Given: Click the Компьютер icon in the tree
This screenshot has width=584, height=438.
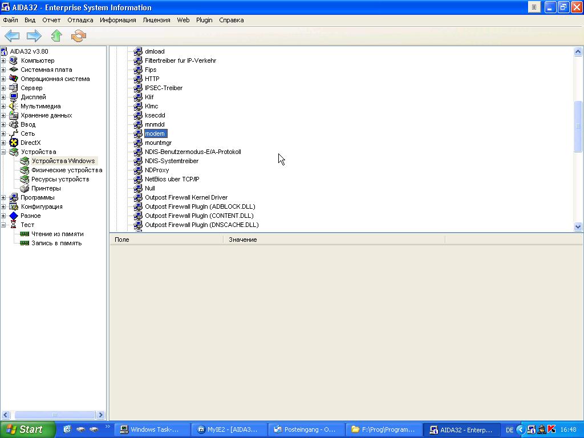Looking at the screenshot, I should [14, 60].
